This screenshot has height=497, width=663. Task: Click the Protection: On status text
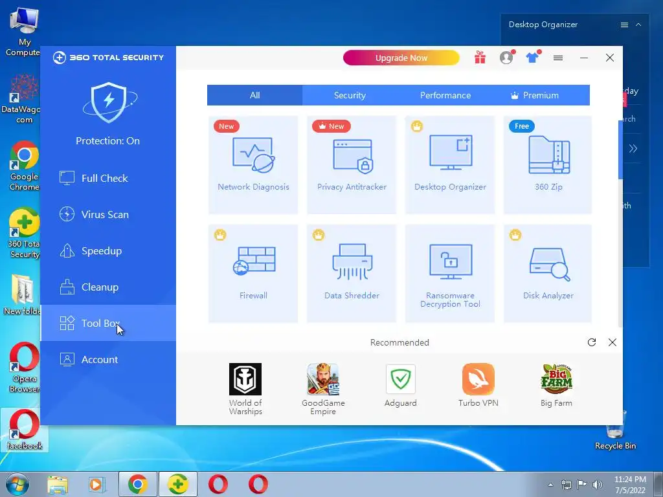point(108,141)
